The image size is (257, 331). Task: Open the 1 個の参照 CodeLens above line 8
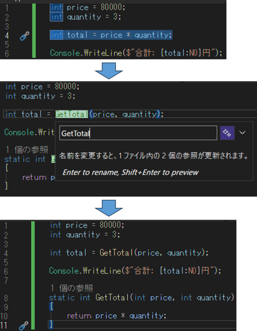[72, 288]
